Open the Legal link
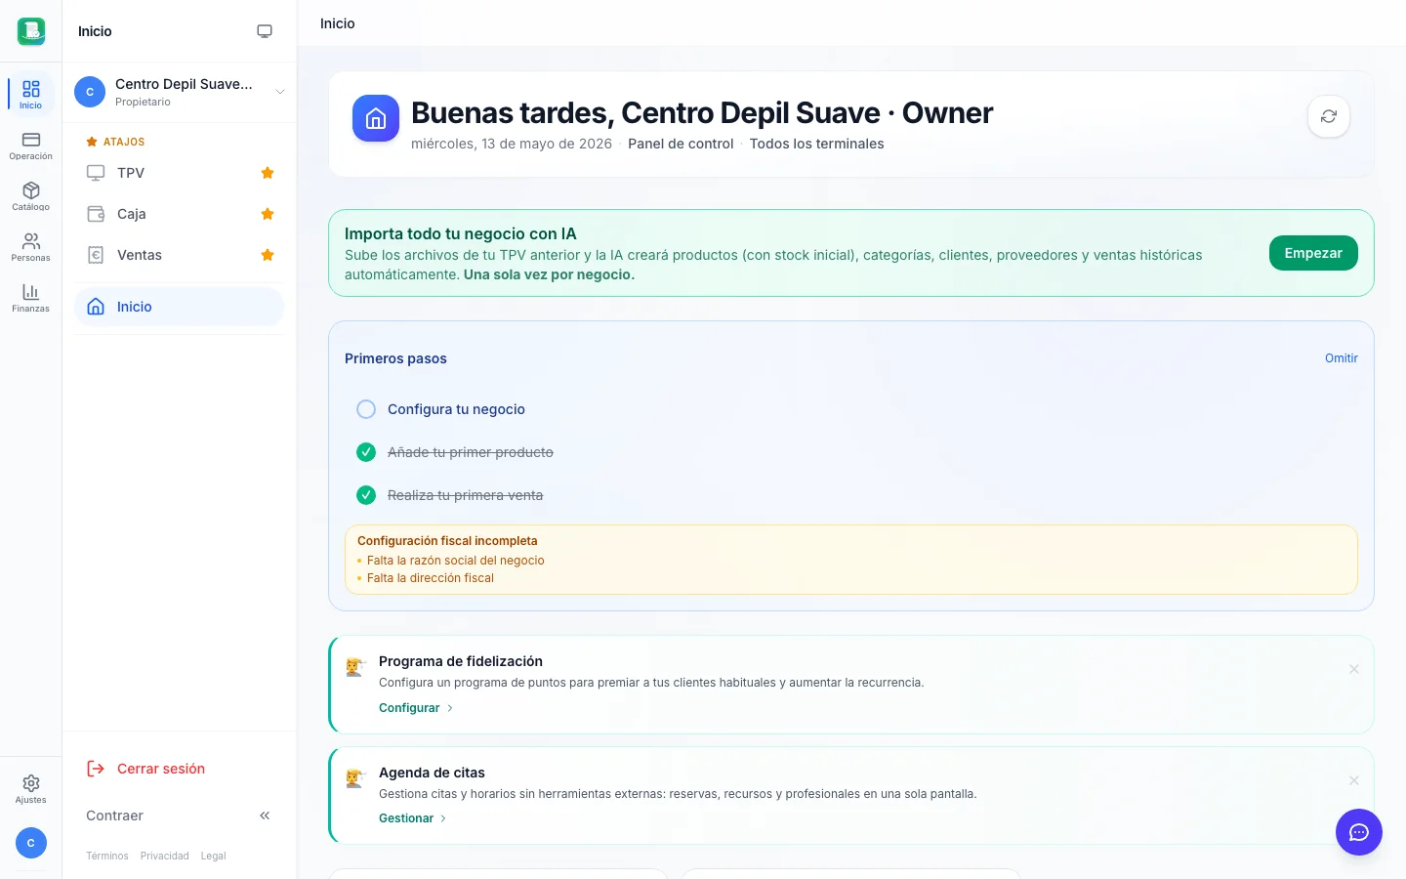This screenshot has width=1406, height=879. 213,856
